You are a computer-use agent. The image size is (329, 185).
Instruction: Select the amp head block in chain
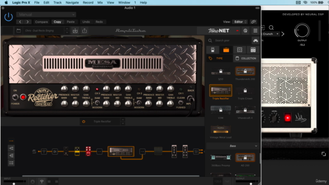click(121, 152)
